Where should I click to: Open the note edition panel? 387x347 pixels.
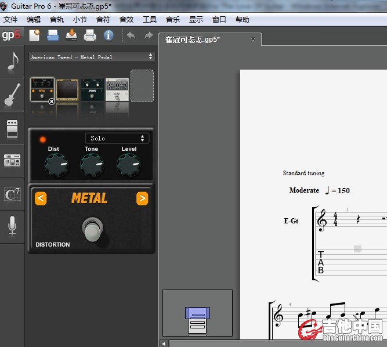click(x=12, y=63)
